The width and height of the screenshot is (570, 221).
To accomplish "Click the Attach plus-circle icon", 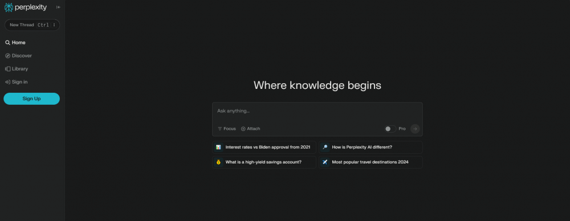I will [x=243, y=129].
